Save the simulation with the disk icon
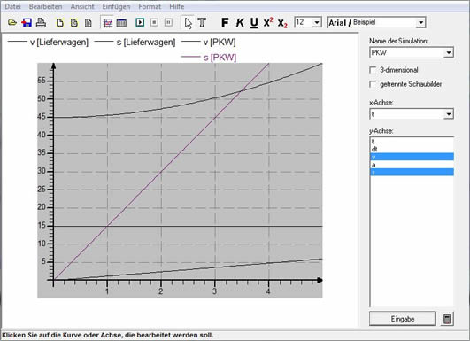The image size is (470, 341). click(x=27, y=22)
